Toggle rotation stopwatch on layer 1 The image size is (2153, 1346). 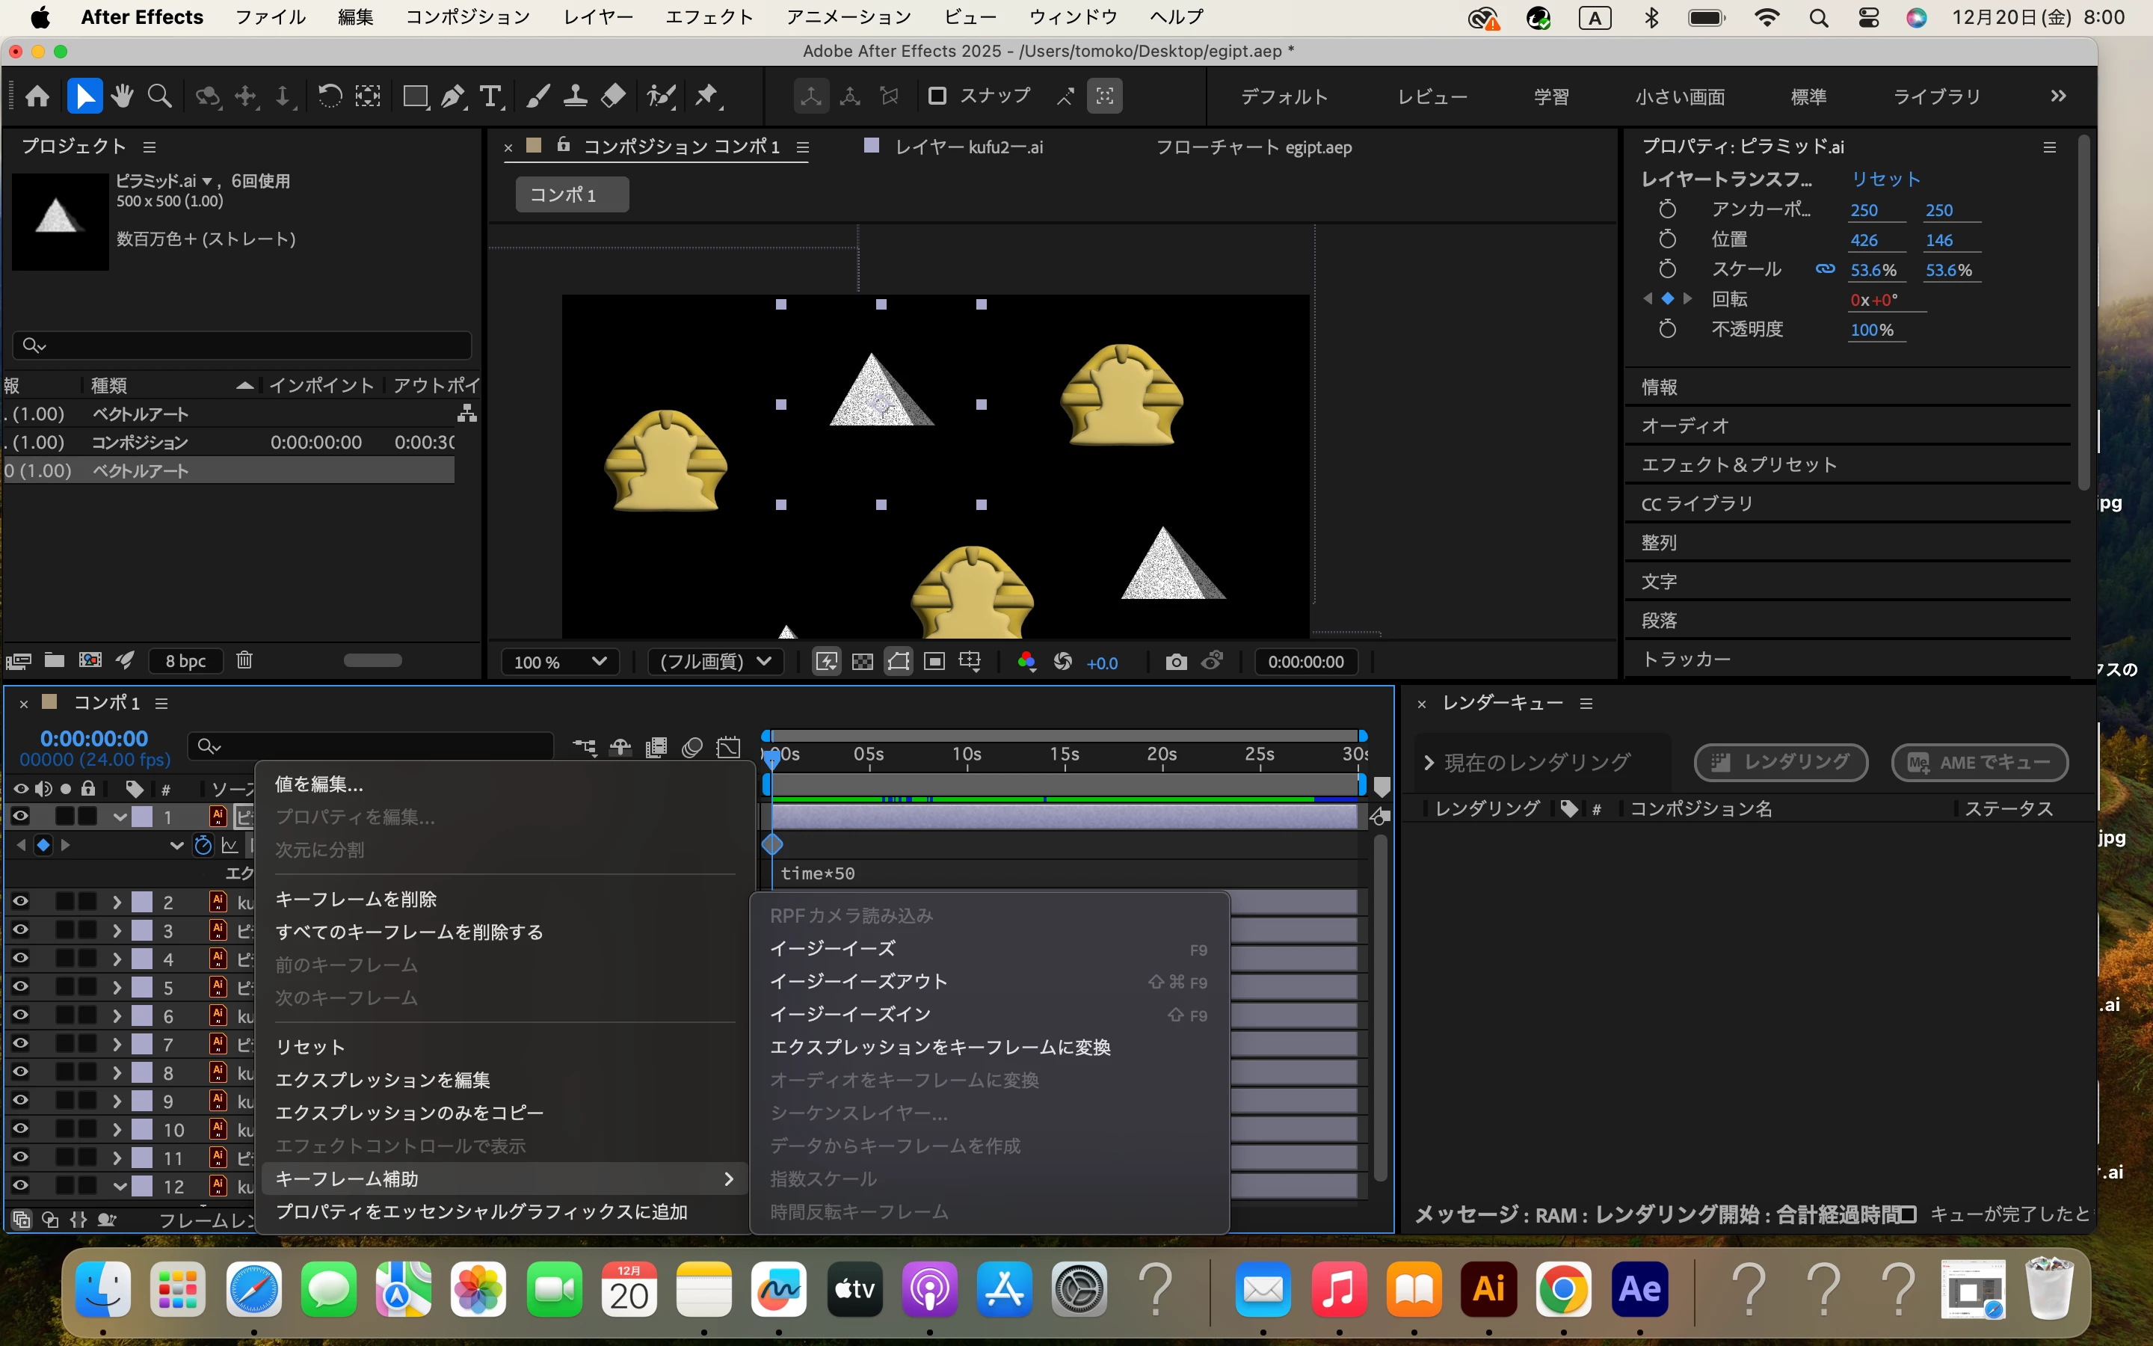click(203, 845)
